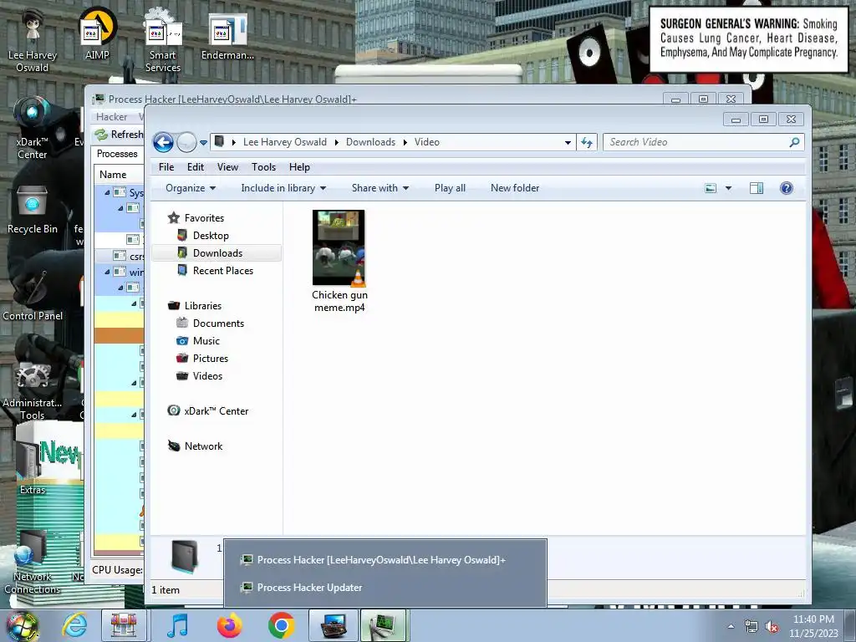Expand the Share with dropdown
The width and height of the screenshot is (856, 642).
[x=380, y=188]
